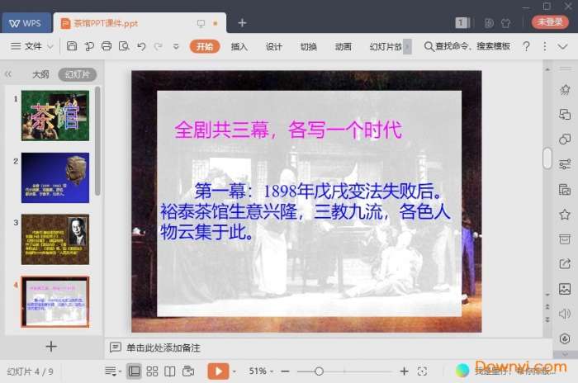Image resolution: width=578 pixels, height=383 pixels.
Task: Click the notes icon beside 单击此处添加备注
Action: point(116,348)
